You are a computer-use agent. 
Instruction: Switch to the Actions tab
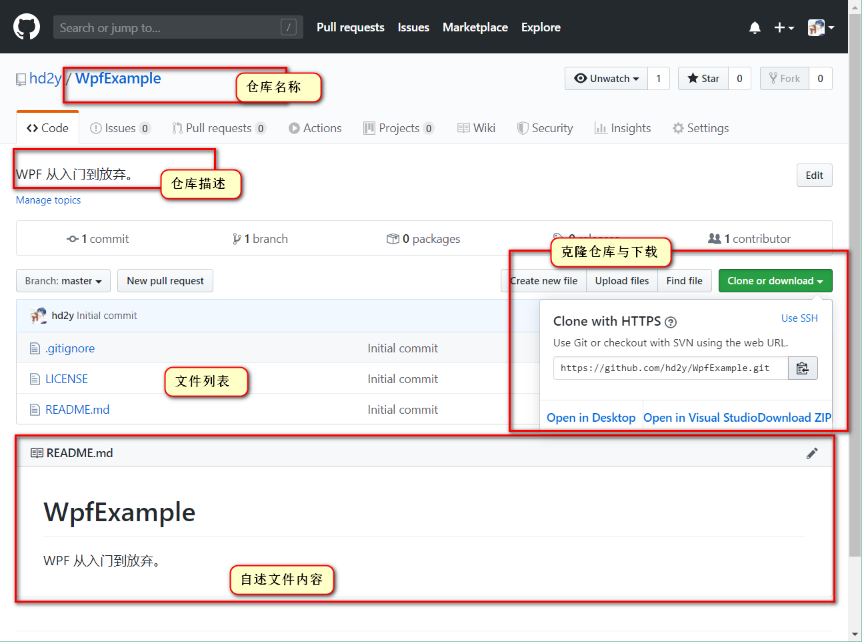pos(315,128)
